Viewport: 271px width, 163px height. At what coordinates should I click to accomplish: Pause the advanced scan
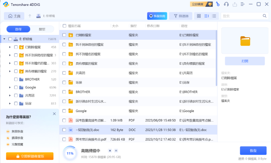click(116, 150)
